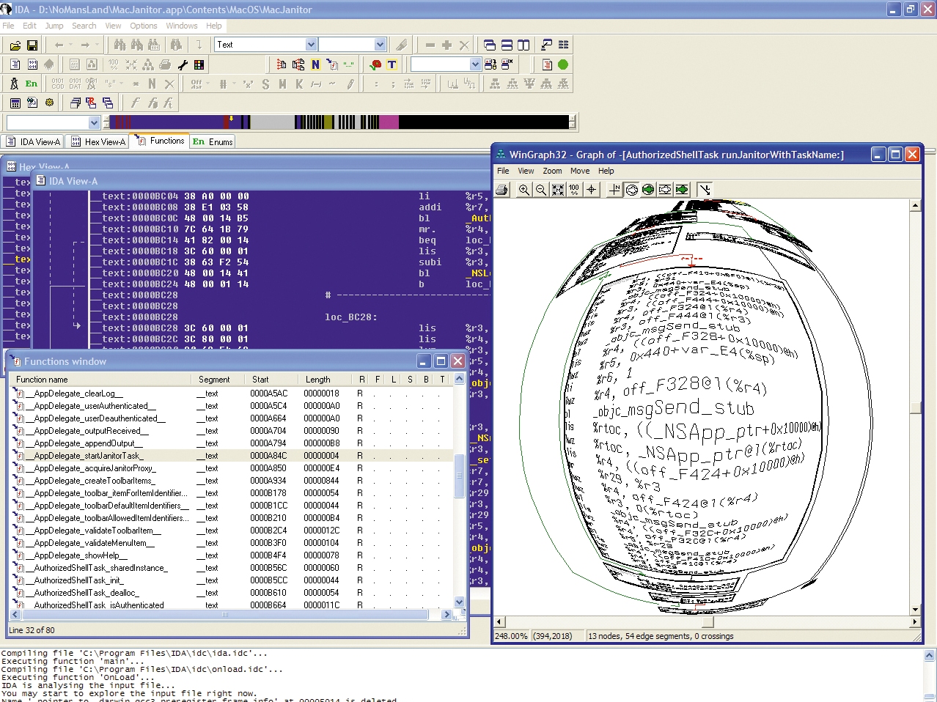Select __AppDelegate_showHelp__ function row
Viewport: 937px width, 702px height.
[232, 555]
